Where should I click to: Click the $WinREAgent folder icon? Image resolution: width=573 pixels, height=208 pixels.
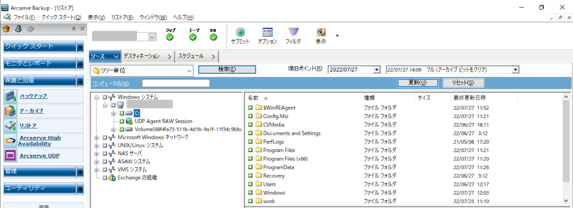point(259,108)
